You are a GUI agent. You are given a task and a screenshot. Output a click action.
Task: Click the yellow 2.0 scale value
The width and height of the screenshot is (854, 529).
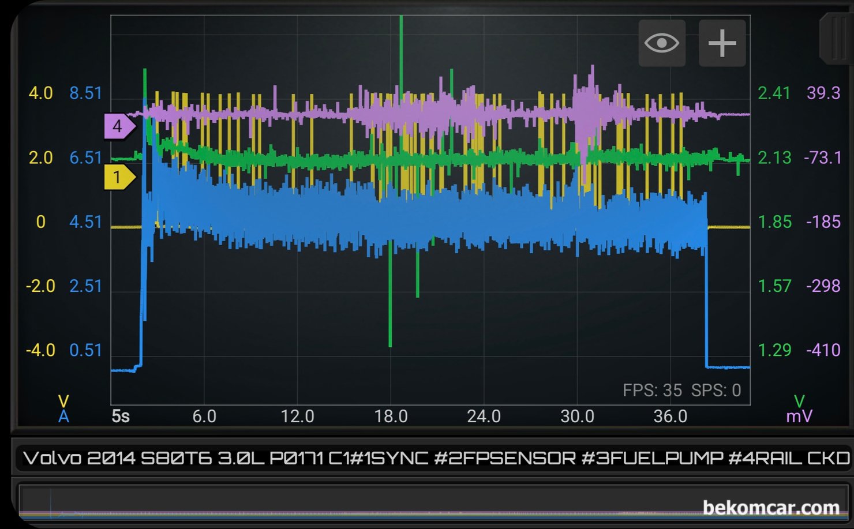click(40, 157)
